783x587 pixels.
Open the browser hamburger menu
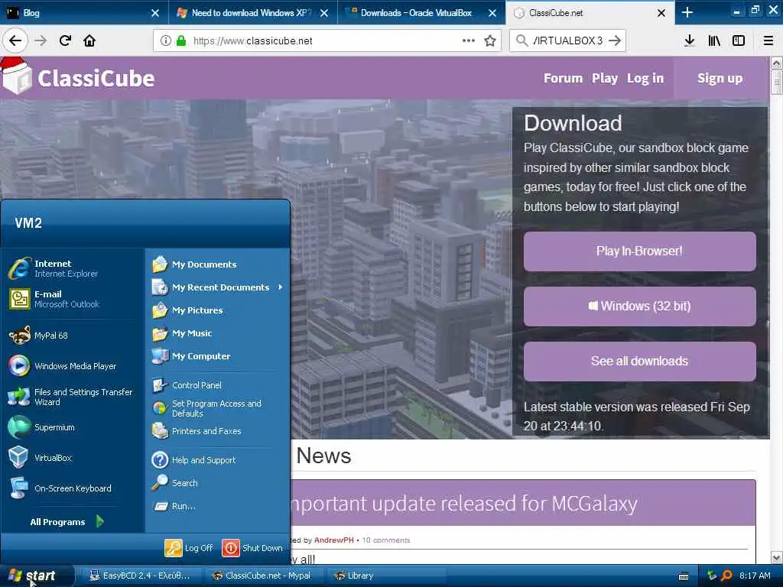(768, 41)
